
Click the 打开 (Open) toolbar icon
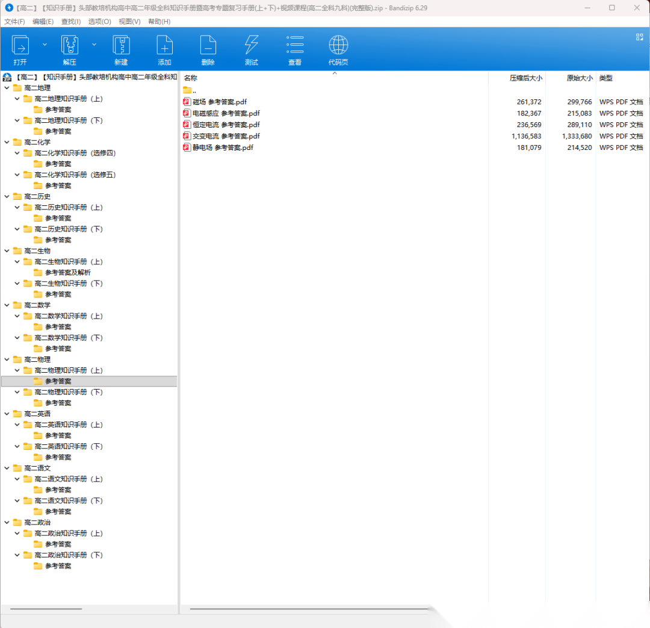tap(20, 46)
